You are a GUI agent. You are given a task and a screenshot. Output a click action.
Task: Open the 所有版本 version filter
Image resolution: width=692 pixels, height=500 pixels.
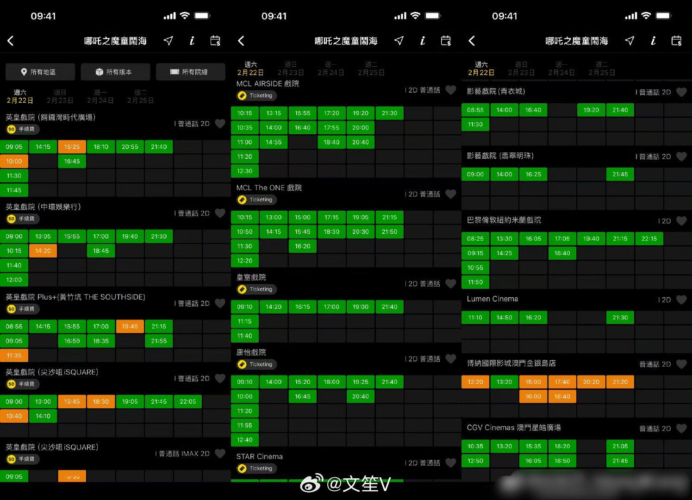[115, 72]
